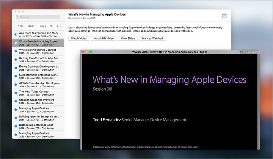The image size is (273, 159).
Task: Select Managing Apple Devices 2014 Session 702
Action: tap(38, 110)
